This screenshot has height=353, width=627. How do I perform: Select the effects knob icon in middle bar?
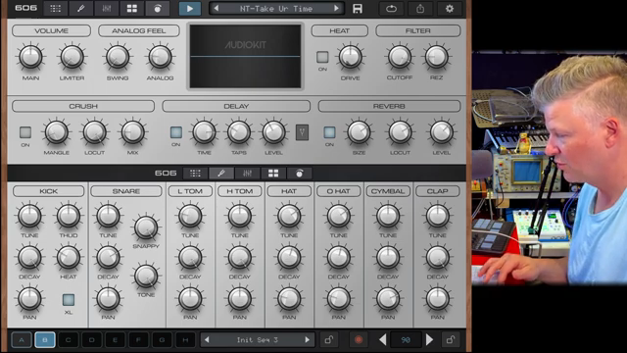(300, 174)
